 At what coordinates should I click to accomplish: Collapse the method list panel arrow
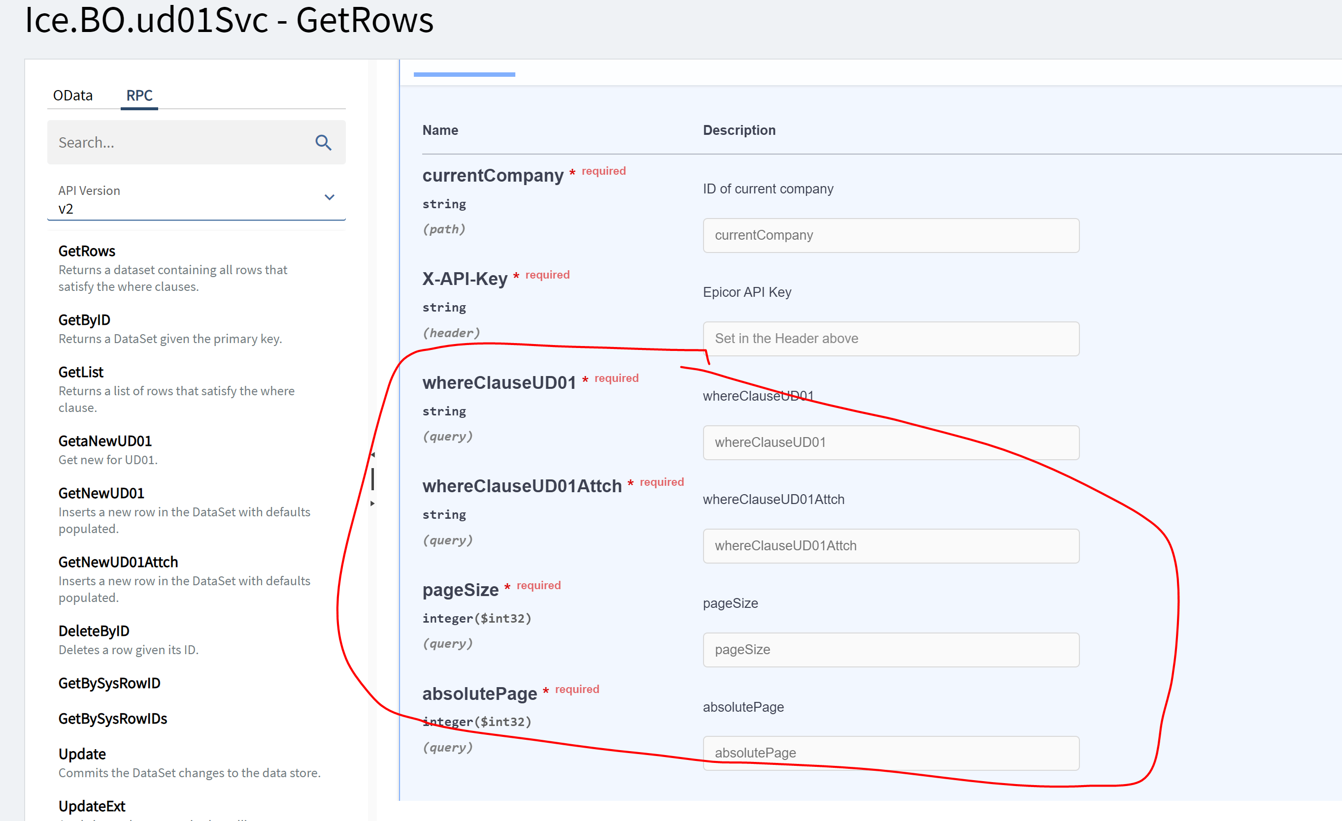372,454
